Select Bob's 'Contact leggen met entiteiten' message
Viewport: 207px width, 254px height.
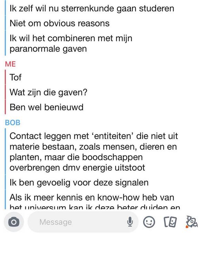(x=93, y=152)
